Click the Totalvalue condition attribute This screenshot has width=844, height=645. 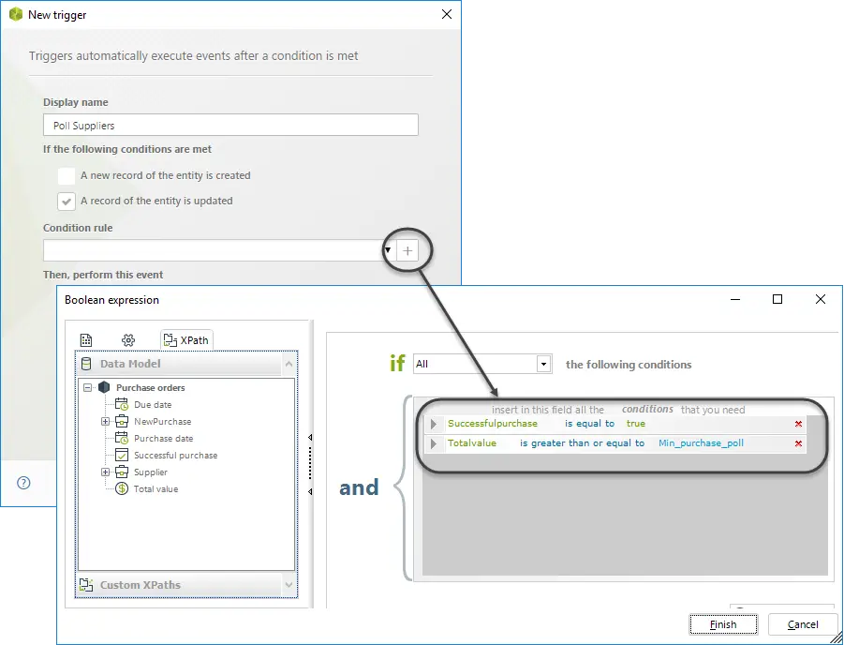click(x=472, y=442)
